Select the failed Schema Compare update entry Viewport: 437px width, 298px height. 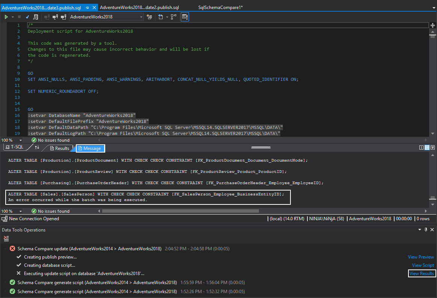click(x=89, y=249)
